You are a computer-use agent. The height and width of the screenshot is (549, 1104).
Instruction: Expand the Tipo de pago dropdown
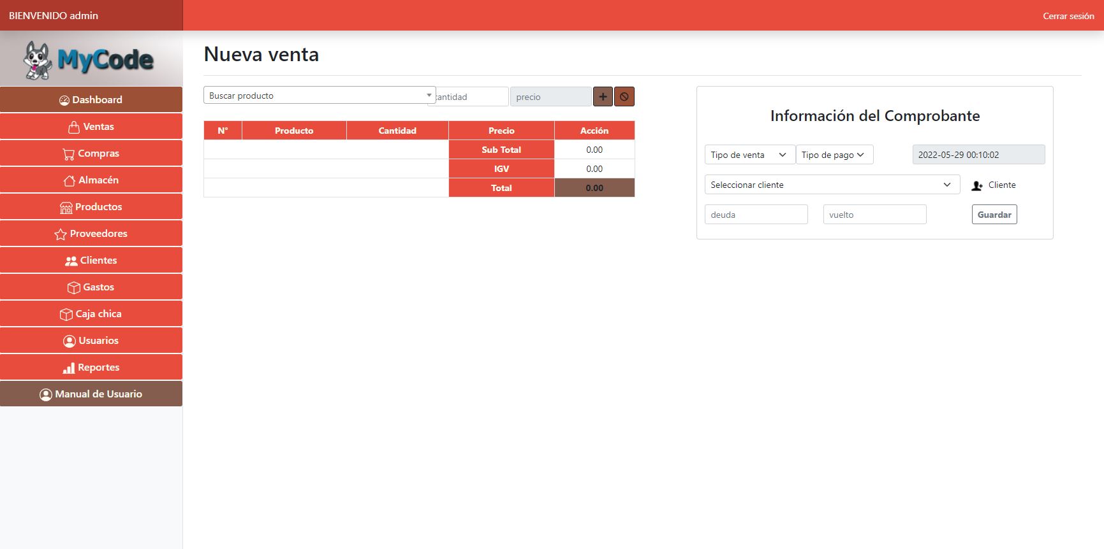click(x=834, y=155)
